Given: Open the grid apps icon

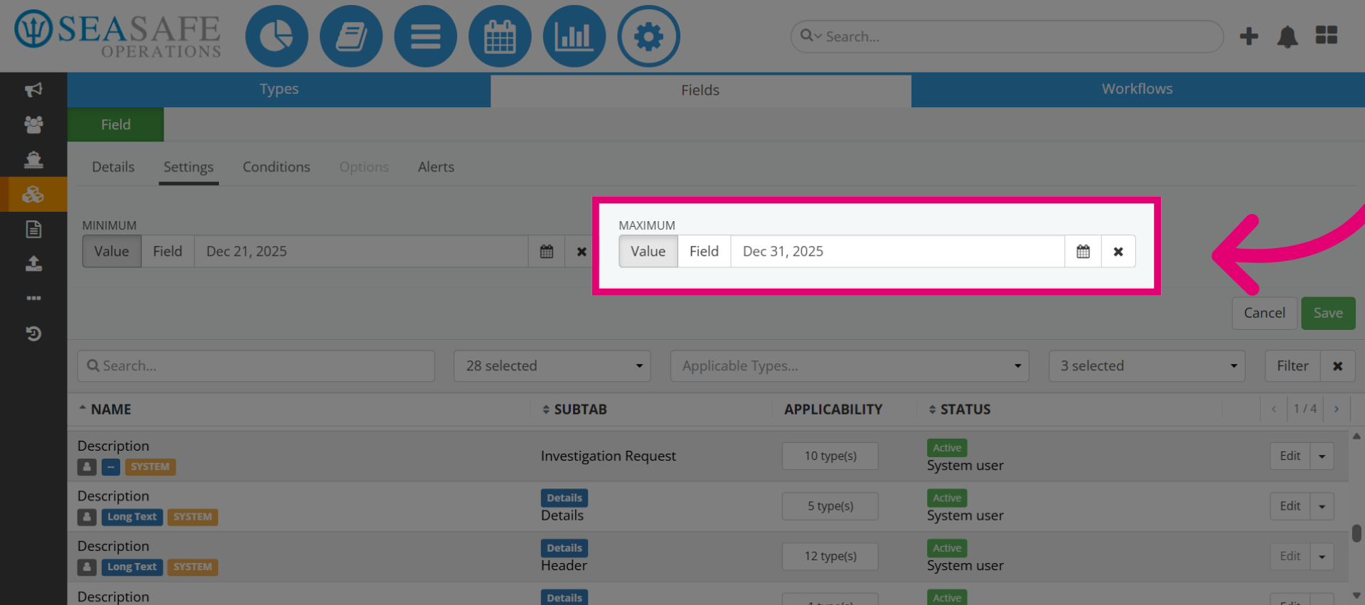Looking at the screenshot, I should 1327,35.
